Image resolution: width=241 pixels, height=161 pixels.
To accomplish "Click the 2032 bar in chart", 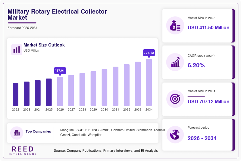I will [x=127, y=85].
